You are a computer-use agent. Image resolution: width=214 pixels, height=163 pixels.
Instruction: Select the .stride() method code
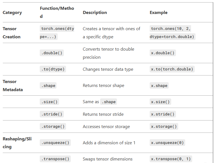(52, 114)
